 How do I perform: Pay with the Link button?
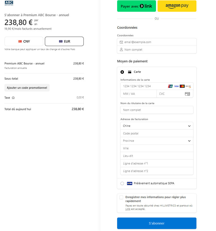pyautogui.click(x=136, y=6)
